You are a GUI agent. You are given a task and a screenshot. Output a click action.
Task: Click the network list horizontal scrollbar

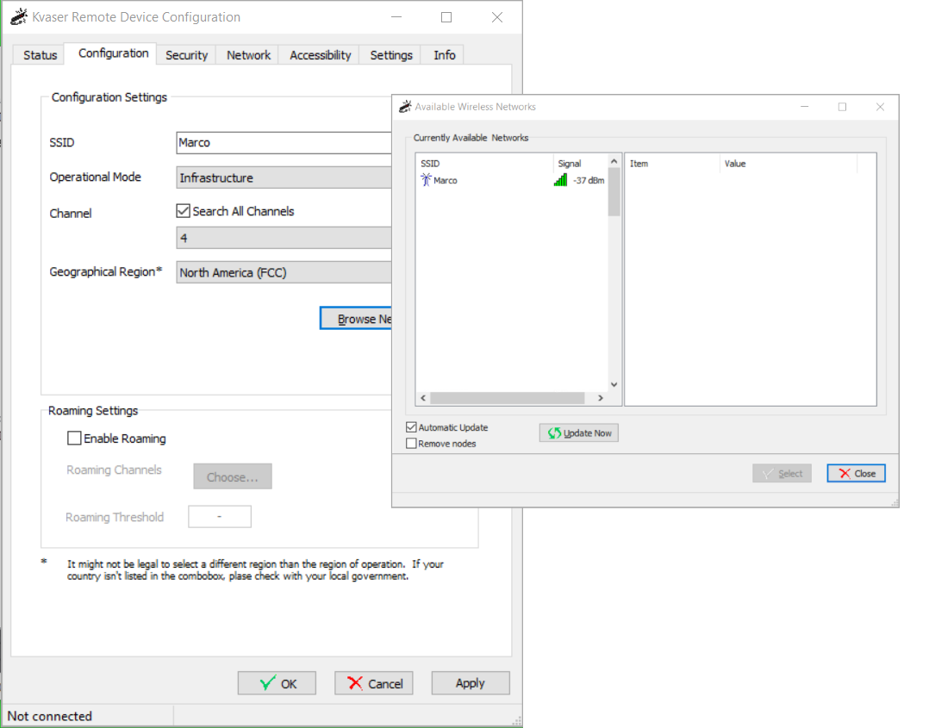[x=507, y=398]
